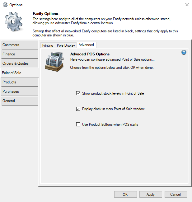The width and height of the screenshot is (192, 202).
Task: Uncheck Display clock in main POS window
Action: (x=78, y=109)
